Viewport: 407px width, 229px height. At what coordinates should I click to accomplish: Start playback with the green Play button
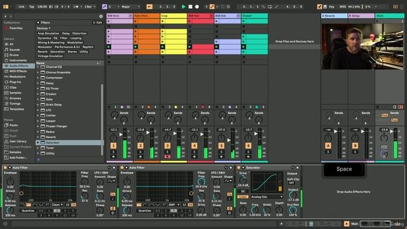click(x=184, y=7)
